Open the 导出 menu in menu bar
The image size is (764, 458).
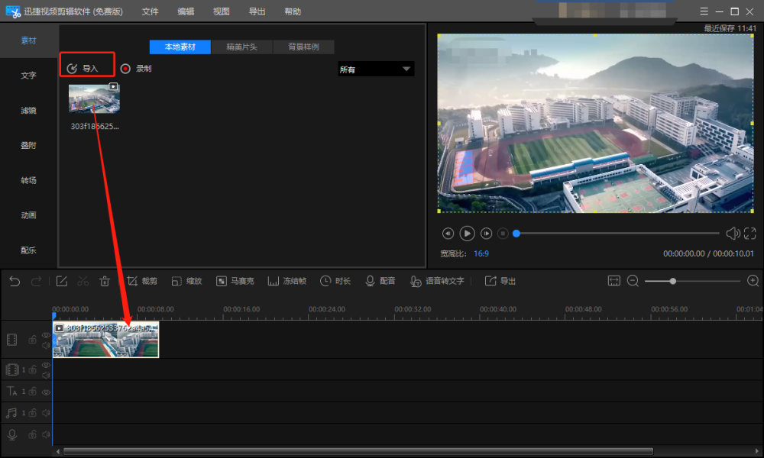pyautogui.click(x=257, y=11)
